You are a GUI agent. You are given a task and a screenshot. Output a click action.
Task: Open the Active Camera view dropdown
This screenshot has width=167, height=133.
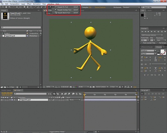102,87
